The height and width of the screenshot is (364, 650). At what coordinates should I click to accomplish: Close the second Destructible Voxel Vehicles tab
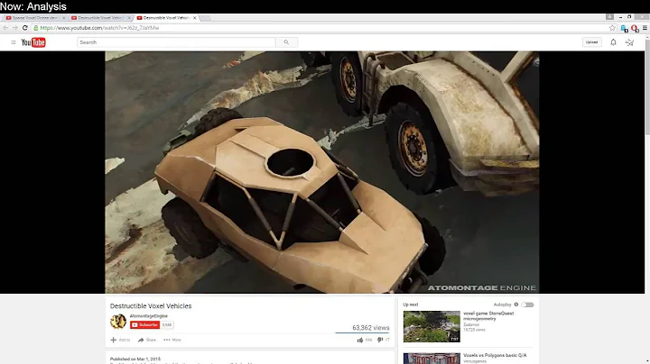129,18
